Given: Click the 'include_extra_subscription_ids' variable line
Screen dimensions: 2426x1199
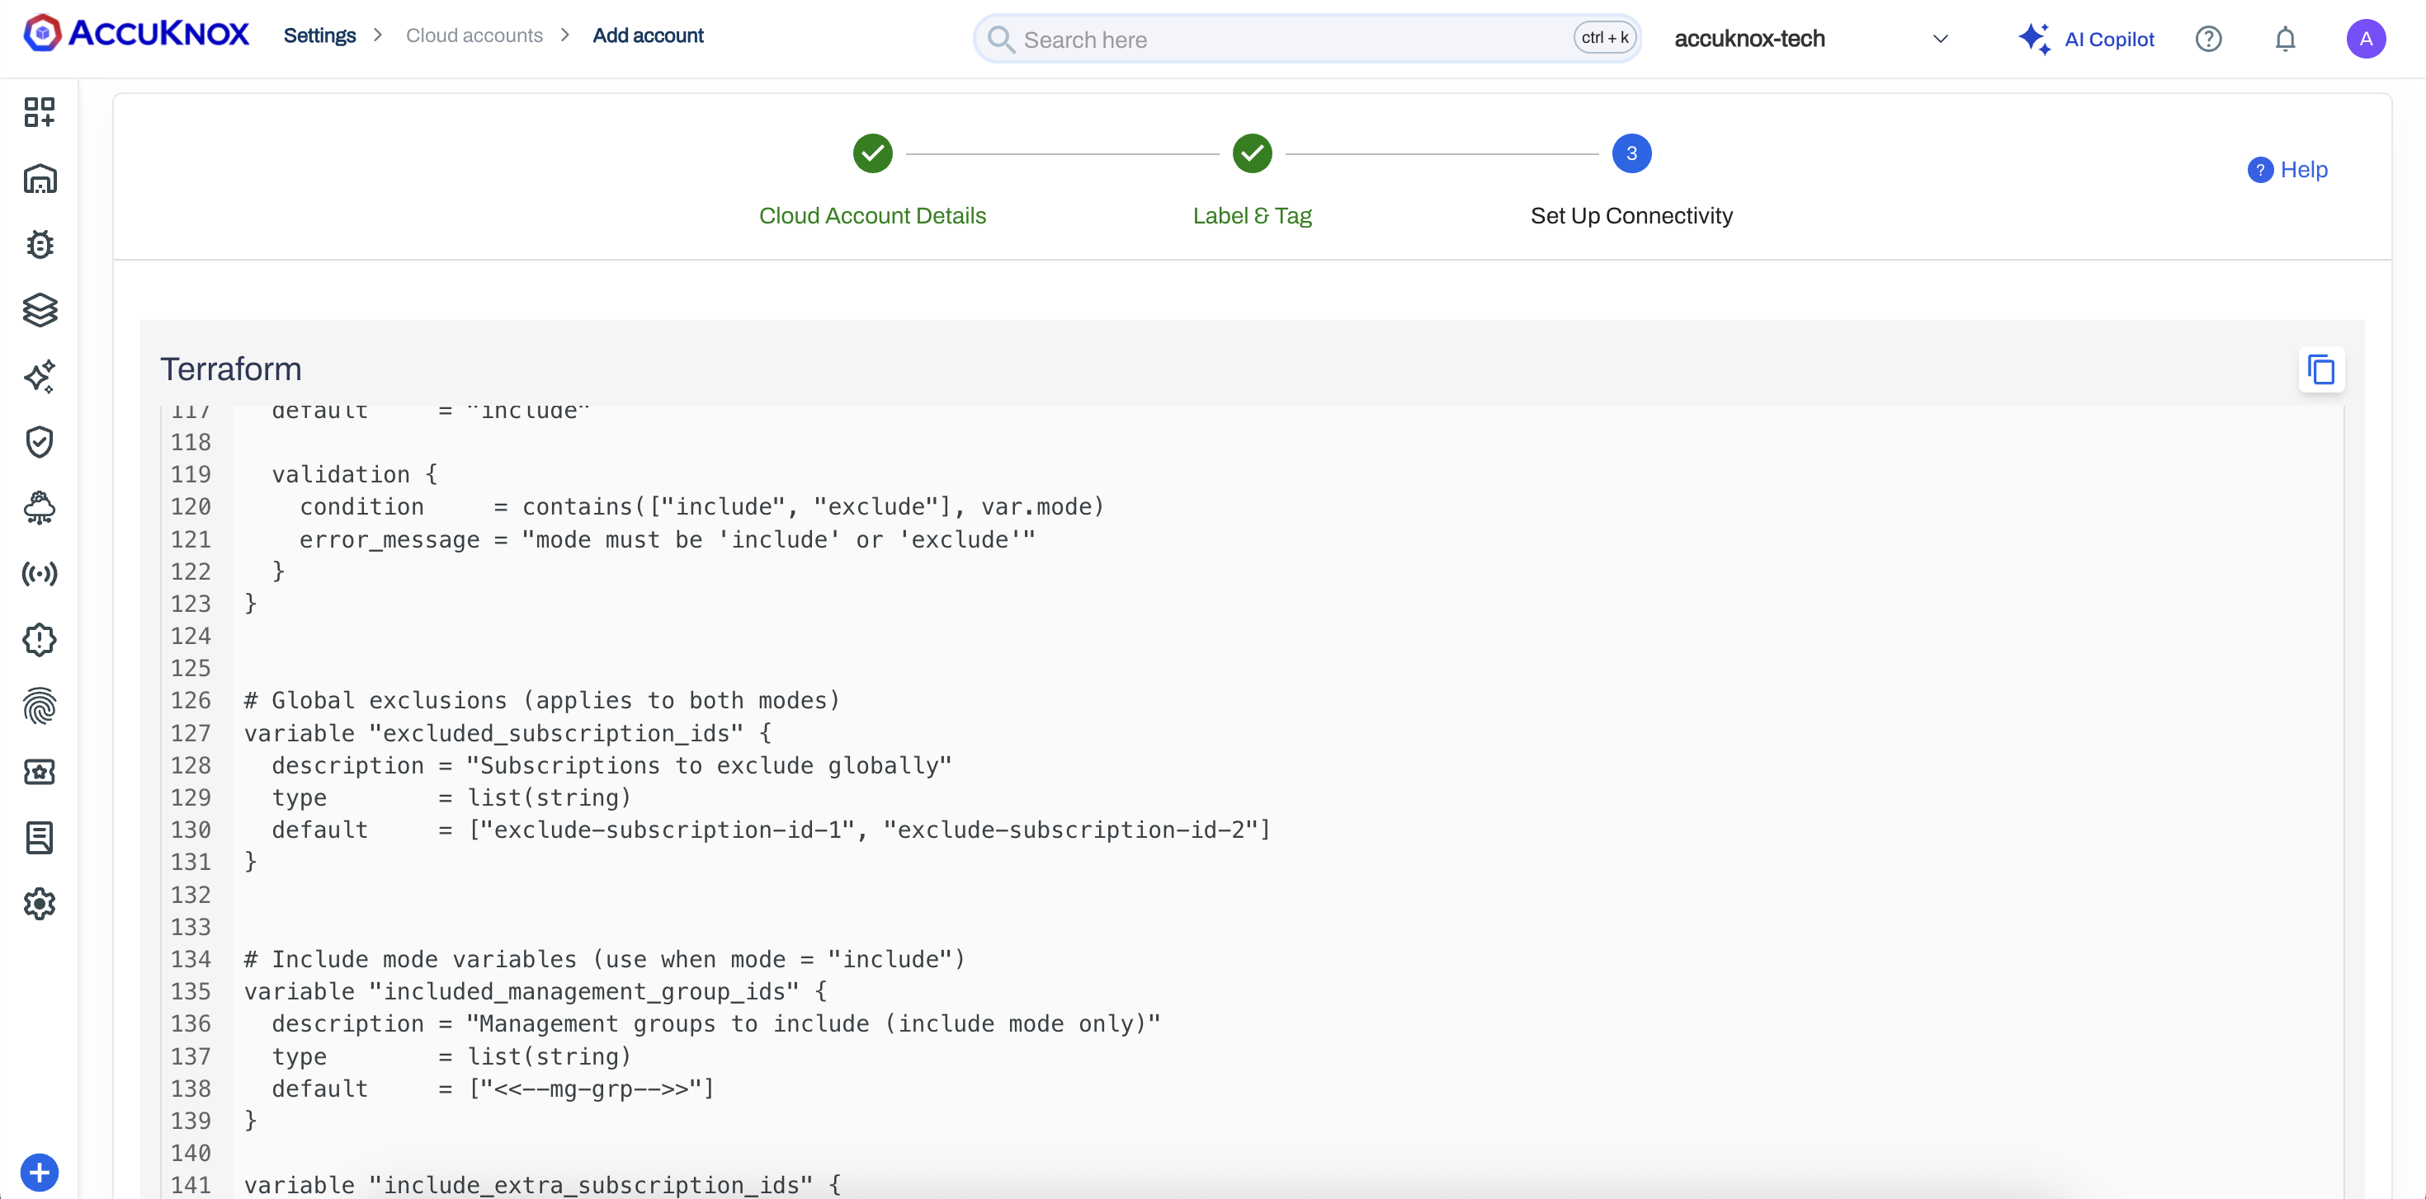Looking at the screenshot, I should point(542,1185).
